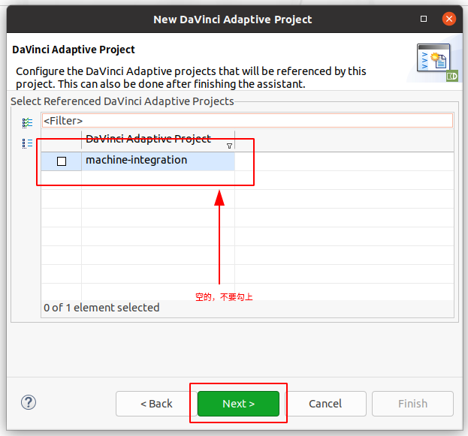Click the deselect all projects icon
The height and width of the screenshot is (436, 468).
coord(27,143)
